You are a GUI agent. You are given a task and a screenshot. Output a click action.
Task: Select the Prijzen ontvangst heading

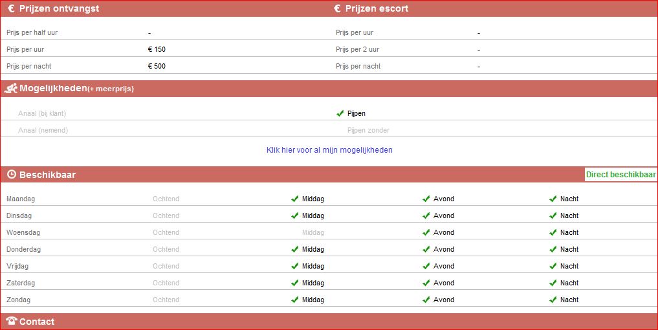59,8
